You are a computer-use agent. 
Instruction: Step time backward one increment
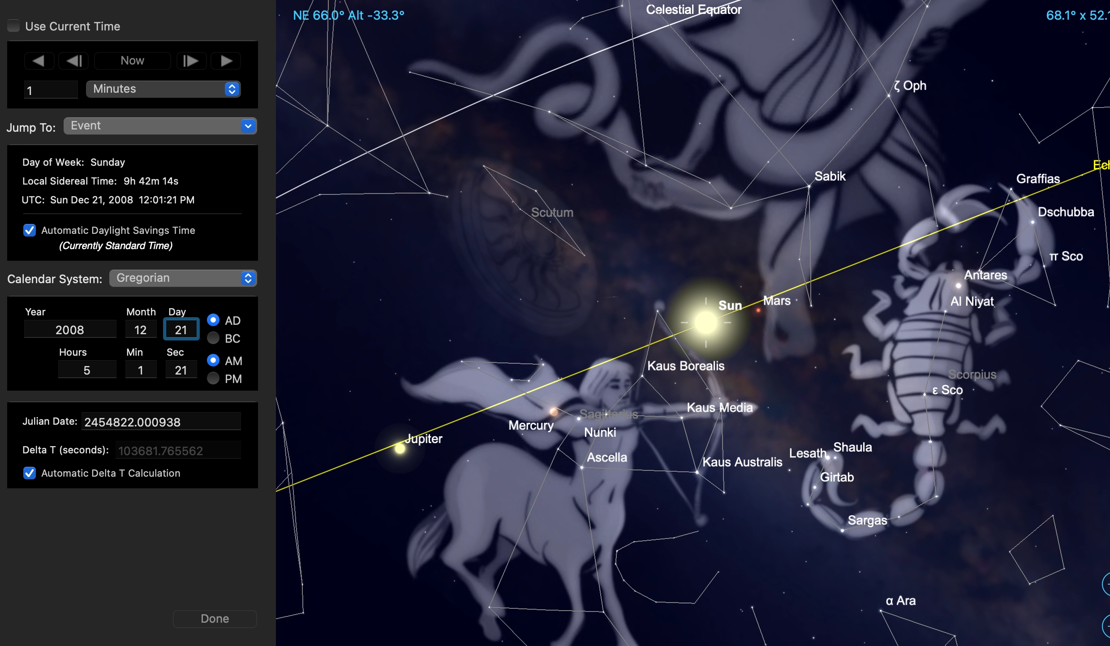coord(74,60)
